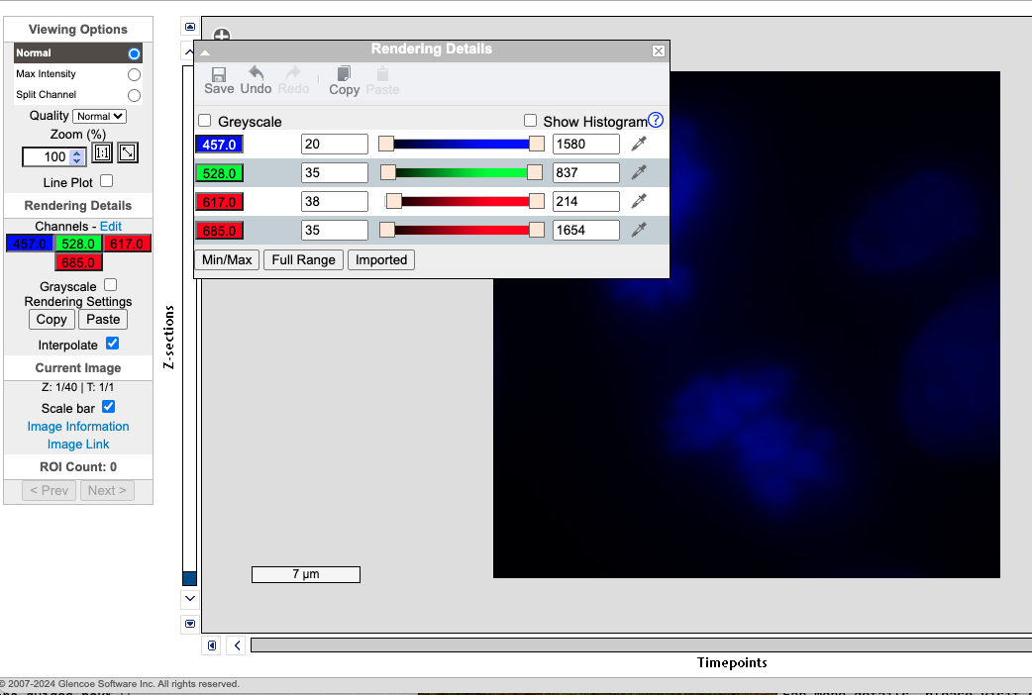Step back one timepoint
This screenshot has width=1032, height=695.
(x=237, y=645)
